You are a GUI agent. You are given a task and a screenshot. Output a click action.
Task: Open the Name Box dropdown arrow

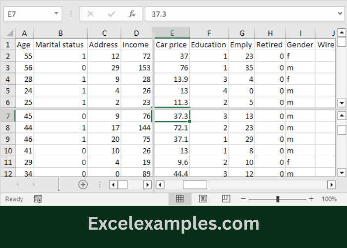click(x=56, y=14)
